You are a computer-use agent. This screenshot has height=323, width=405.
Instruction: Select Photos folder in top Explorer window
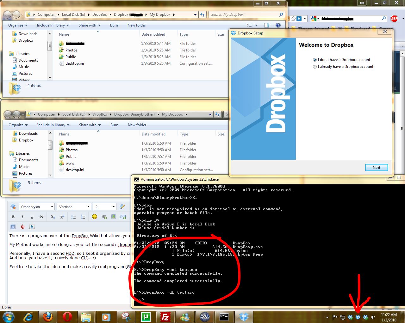click(x=72, y=50)
